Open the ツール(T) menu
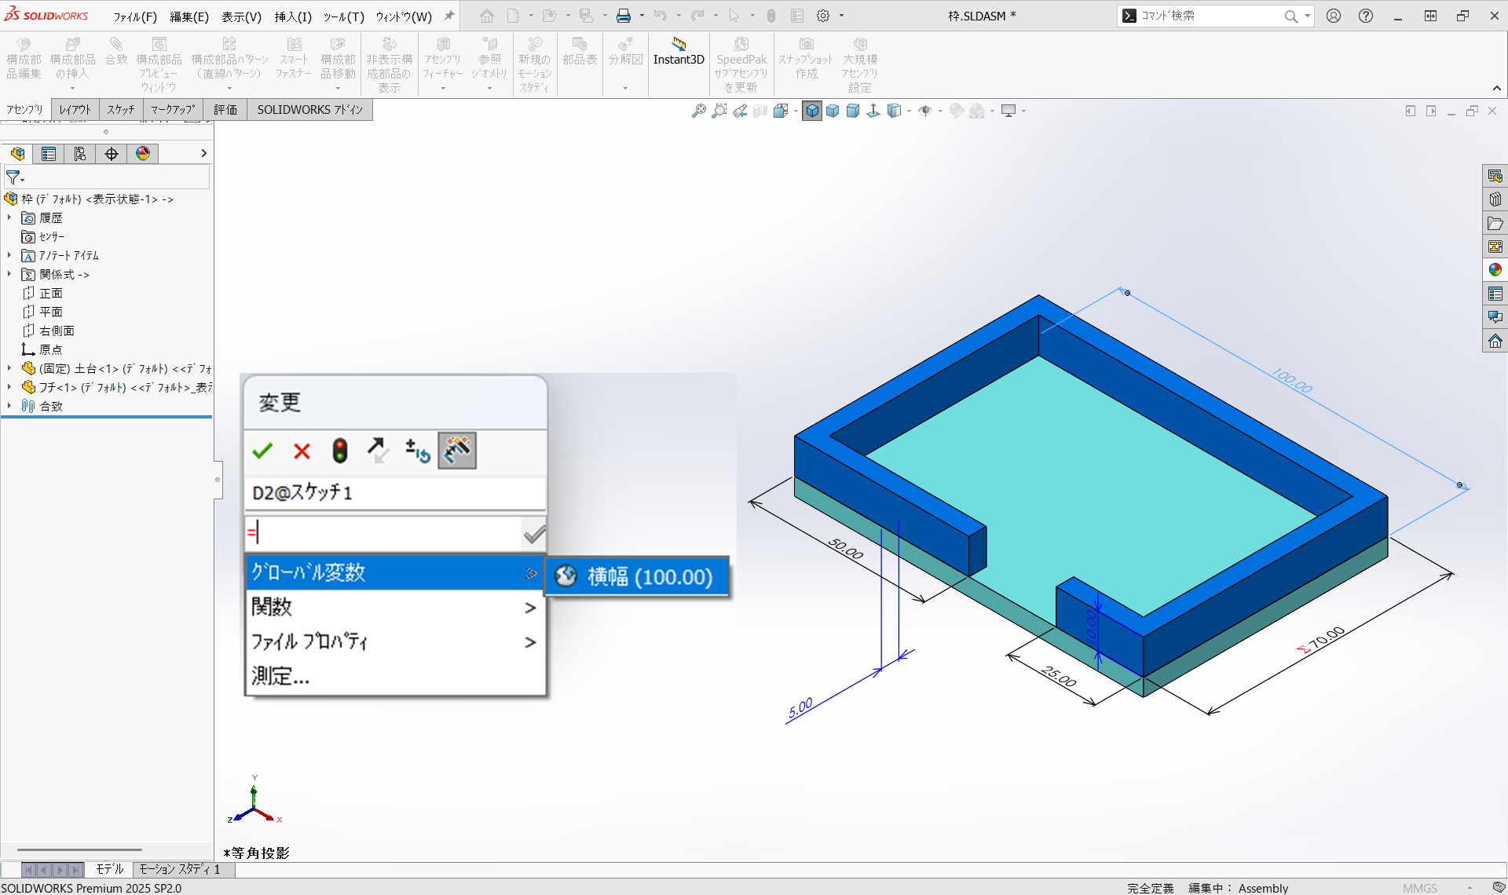Image resolution: width=1508 pixels, height=895 pixels. coord(343,16)
